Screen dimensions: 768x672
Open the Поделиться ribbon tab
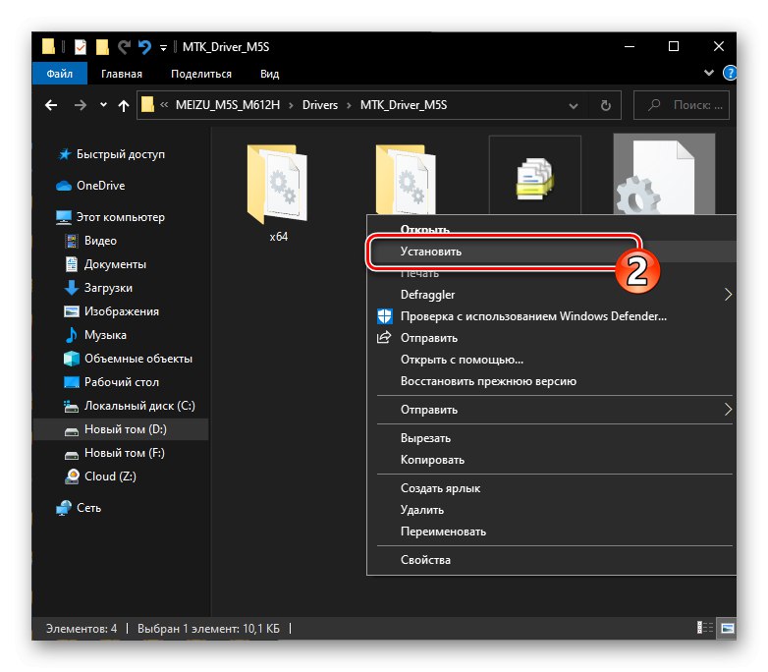point(200,74)
